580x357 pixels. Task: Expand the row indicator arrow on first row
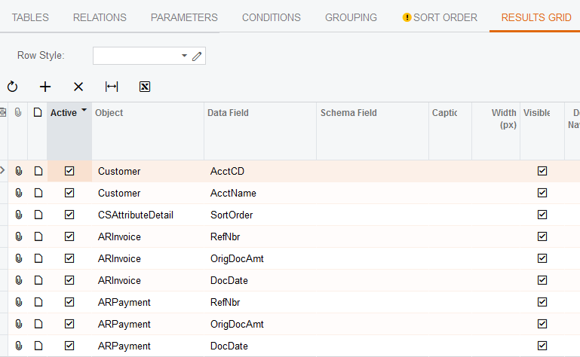[3, 171]
